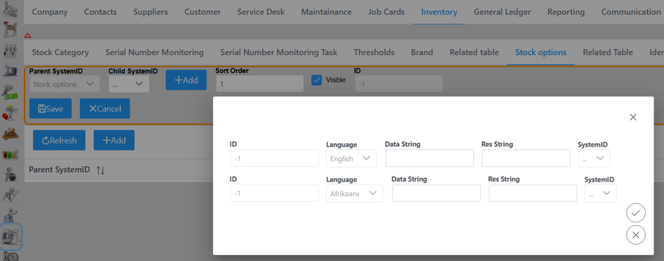Open the Thresholds tab
Viewport: 664px width, 261px height.
point(373,52)
